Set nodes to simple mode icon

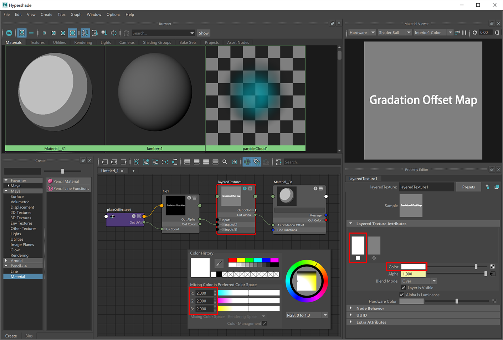coord(187,162)
